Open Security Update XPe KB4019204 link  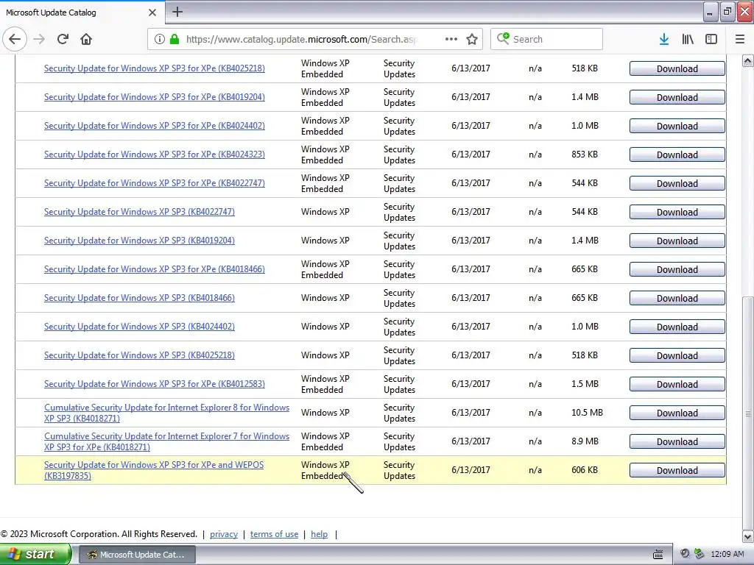[x=155, y=97]
